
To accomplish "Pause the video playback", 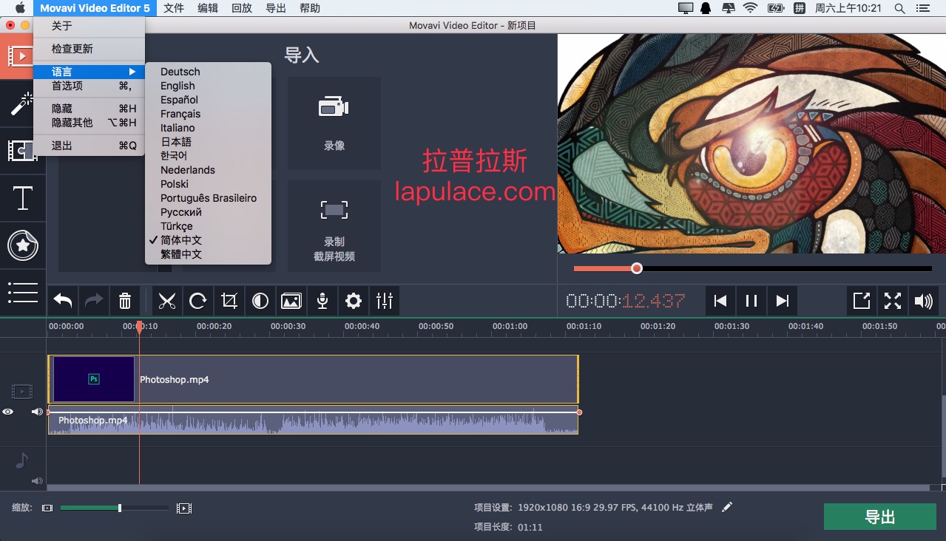I will (751, 301).
